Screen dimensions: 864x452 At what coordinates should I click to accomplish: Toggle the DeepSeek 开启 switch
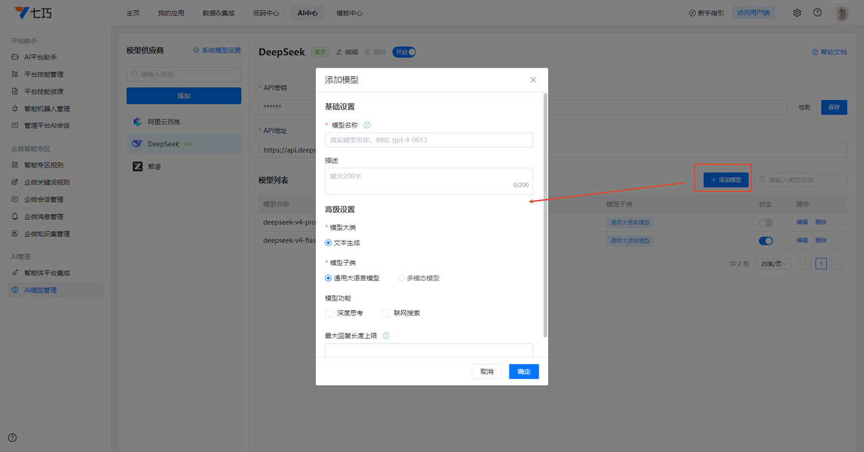pyautogui.click(x=404, y=52)
